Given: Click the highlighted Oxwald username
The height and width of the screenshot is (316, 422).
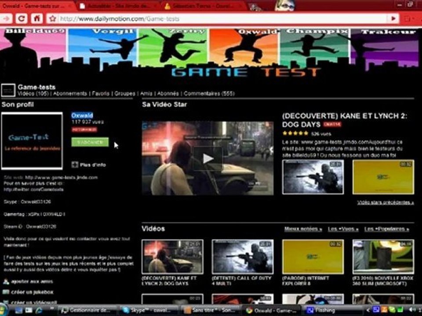Looking at the screenshot, I should [x=82, y=115].
